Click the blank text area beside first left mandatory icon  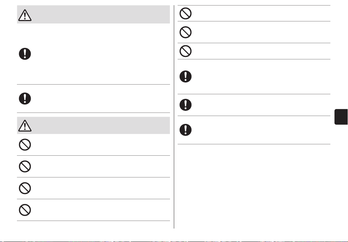click(102, 54)
